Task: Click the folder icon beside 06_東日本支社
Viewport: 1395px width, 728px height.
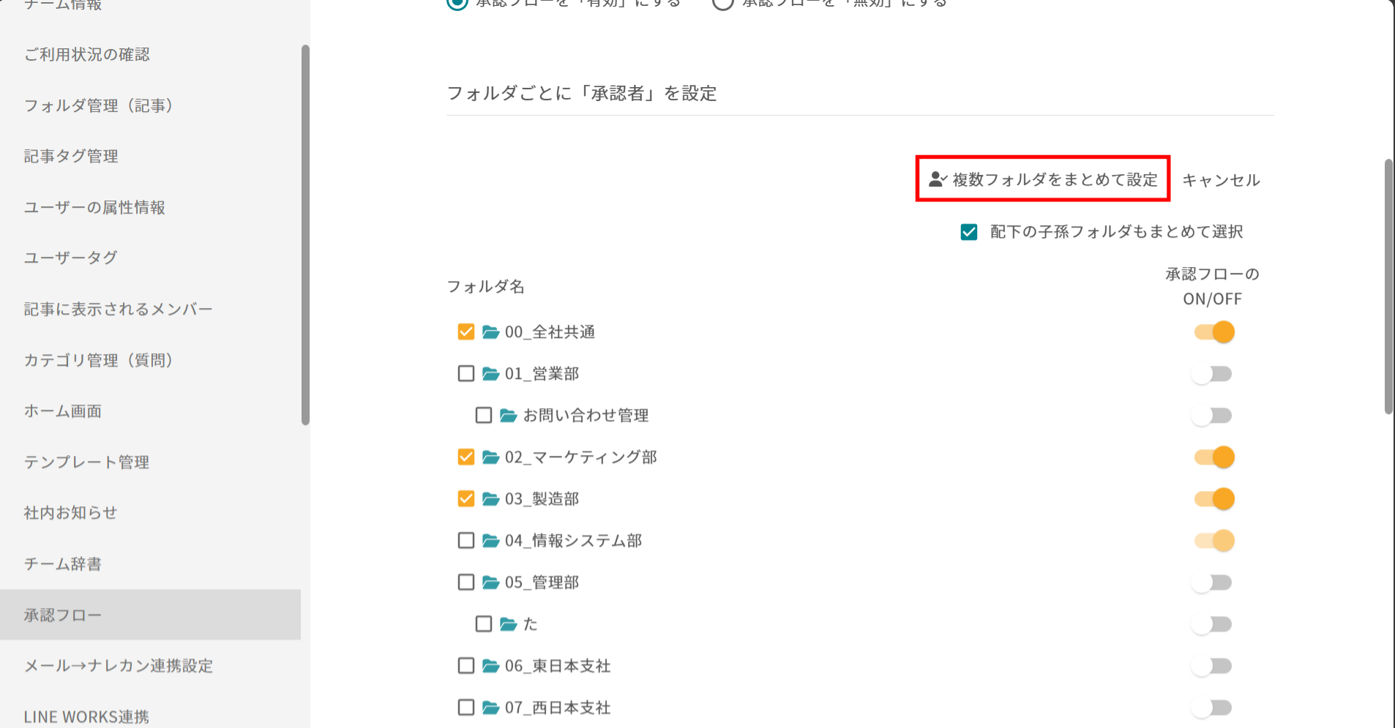Action: point(490,666)
